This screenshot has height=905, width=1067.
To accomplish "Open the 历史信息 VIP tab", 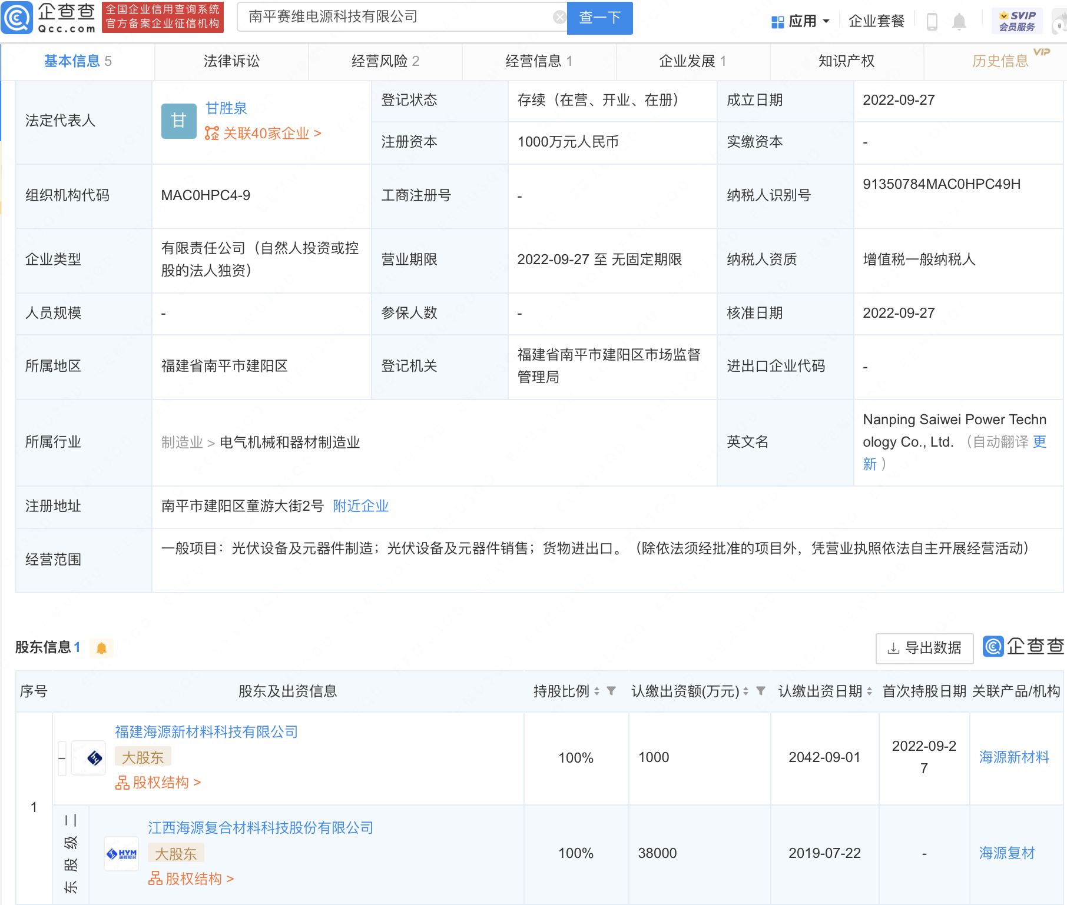I will pyautogui.click(x=1000, y=61).
